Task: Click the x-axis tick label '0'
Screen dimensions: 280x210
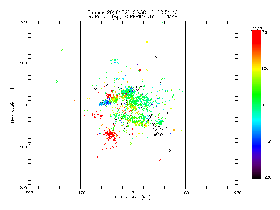Action: (133, 193)
